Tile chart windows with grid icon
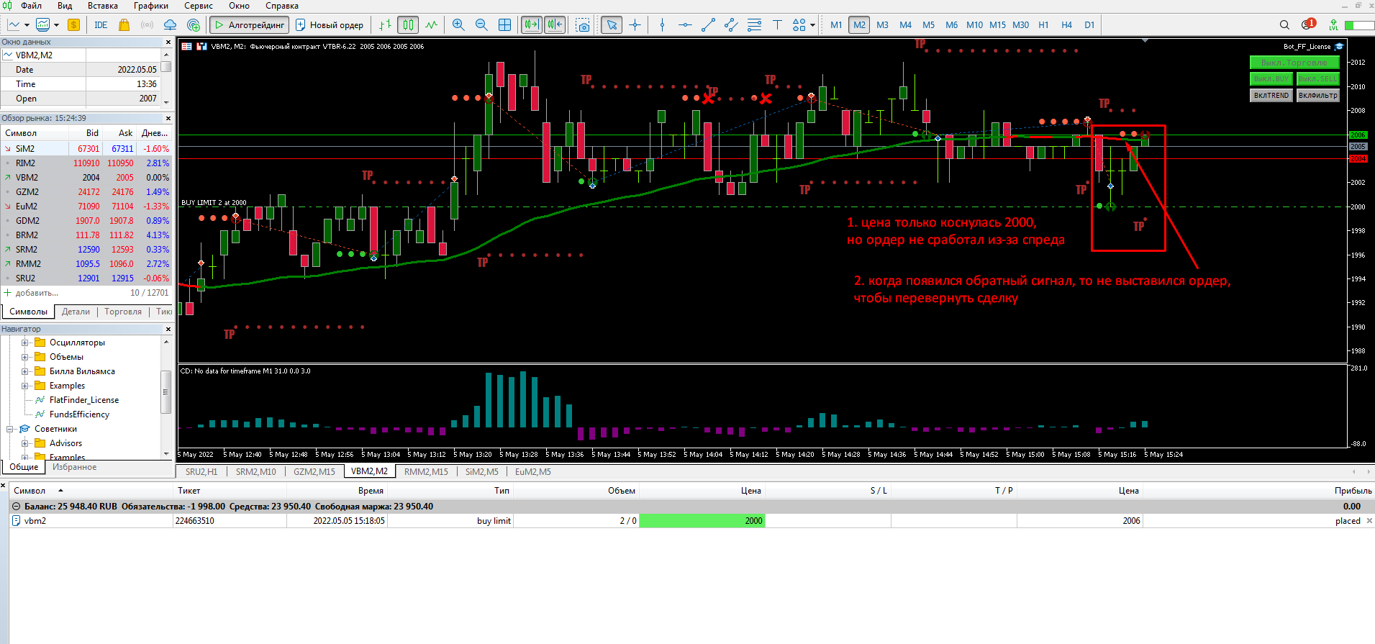This screenshot has height=644, width=1375. tap(504, 24)
